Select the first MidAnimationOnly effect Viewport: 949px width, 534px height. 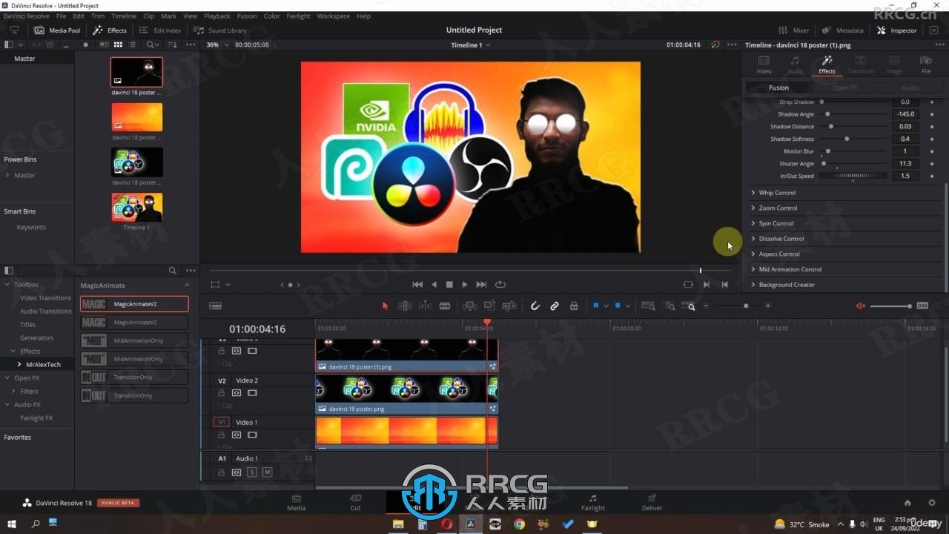[x=134, y=340]
